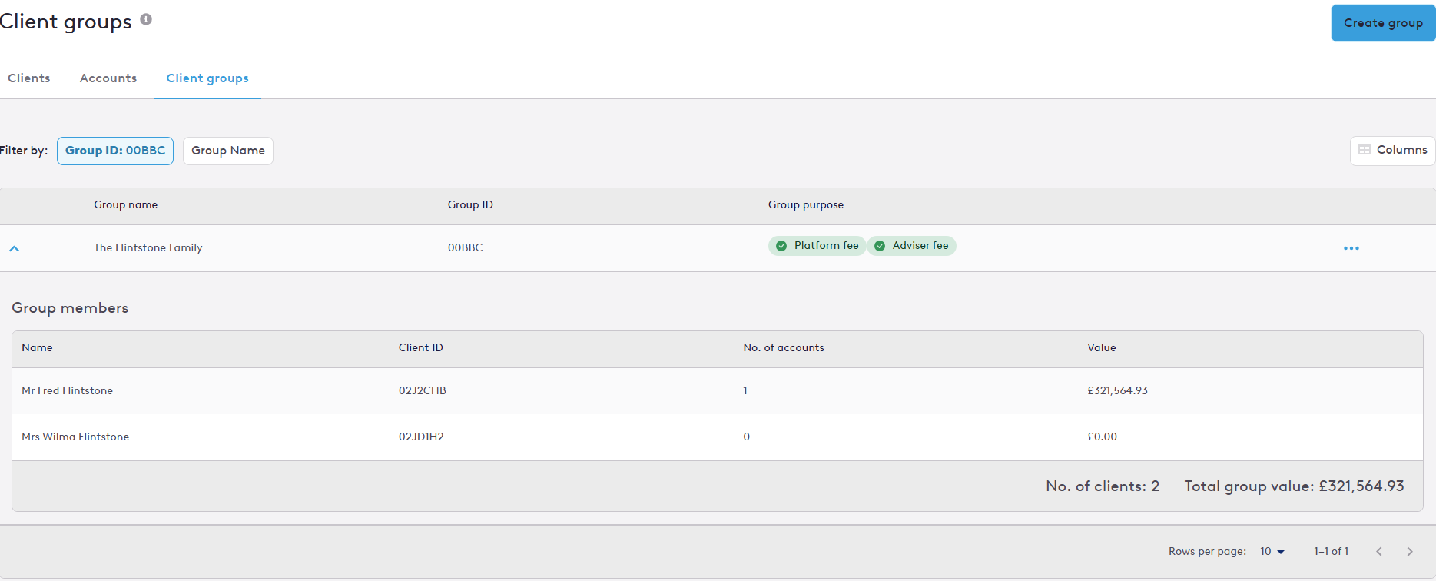Screen dimensions: 1436x581
Task: Click the Value column header in Group members
Action: [1102, 347]
